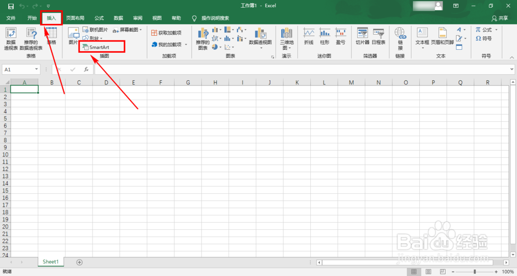This screenshot has height=276, width=517.
Task: Add a new sheet
Action: tap(79, 262)
